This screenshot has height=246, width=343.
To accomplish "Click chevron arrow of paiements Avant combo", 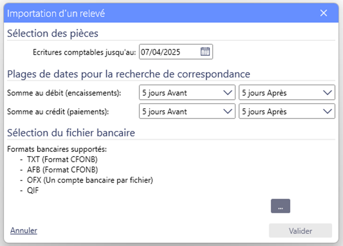I will pos(227,111).
